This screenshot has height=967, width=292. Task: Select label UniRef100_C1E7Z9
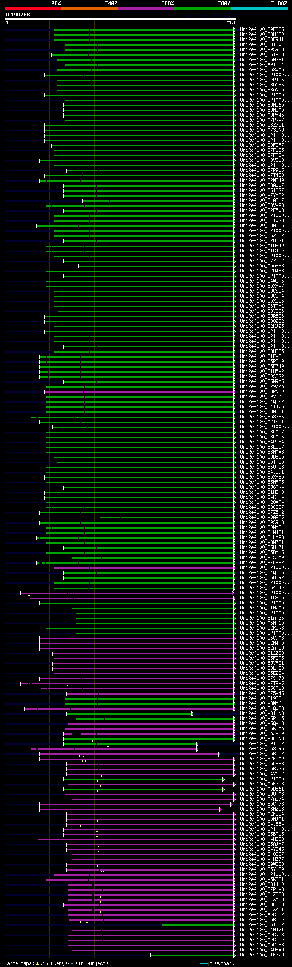click(262, 955)
